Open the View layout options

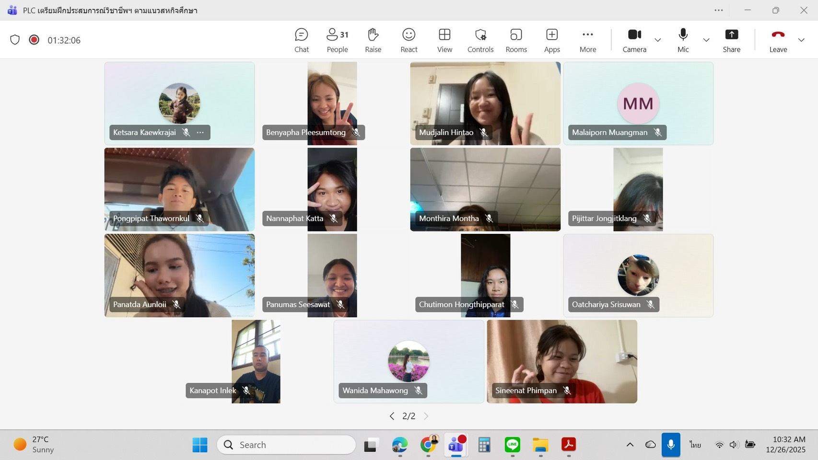tap(444, 40)
